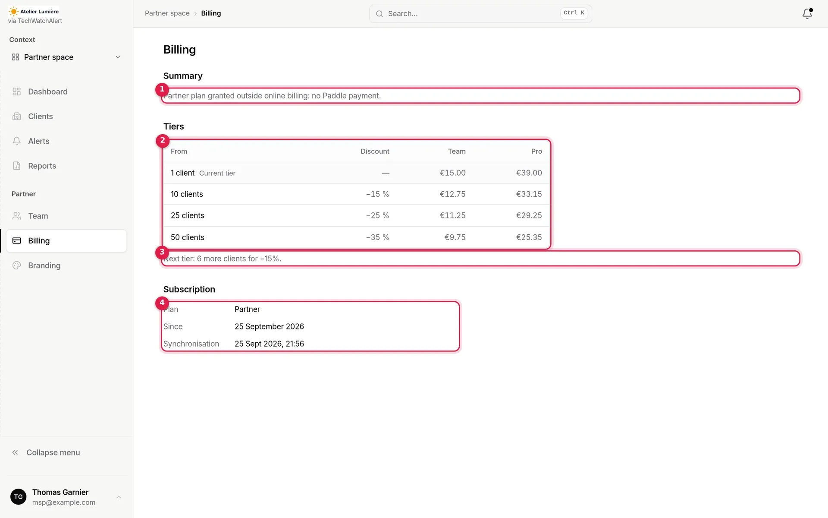The height and width of the screenshot is (518, 828).
Task: Click the Ctrl K shortcut badge
Action: click(x=574, y=13)
